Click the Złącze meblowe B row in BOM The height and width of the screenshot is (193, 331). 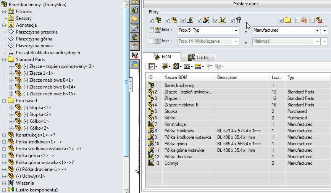(x=238, y=105)
